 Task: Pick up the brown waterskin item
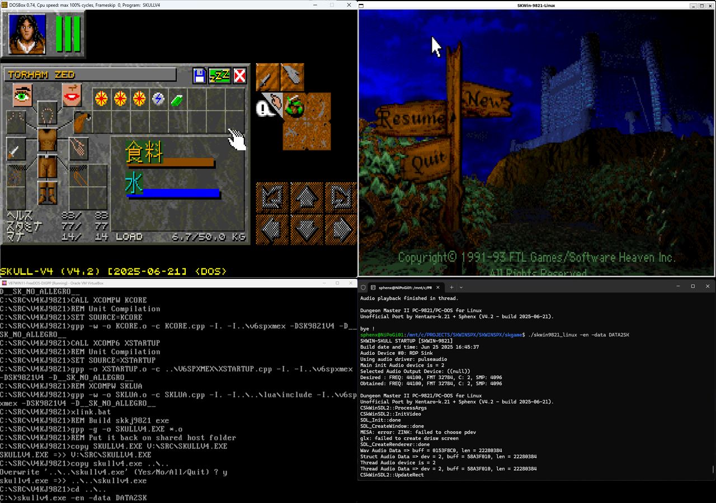click(82, 121)
